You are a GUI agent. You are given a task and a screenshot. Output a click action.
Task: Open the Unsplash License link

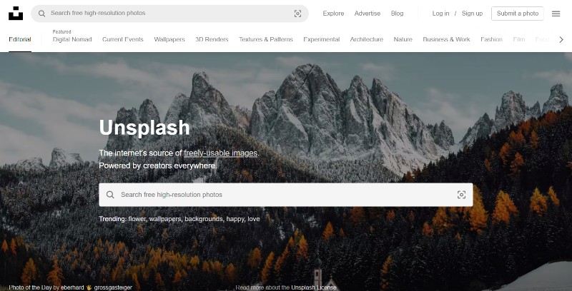pos(314,287)
